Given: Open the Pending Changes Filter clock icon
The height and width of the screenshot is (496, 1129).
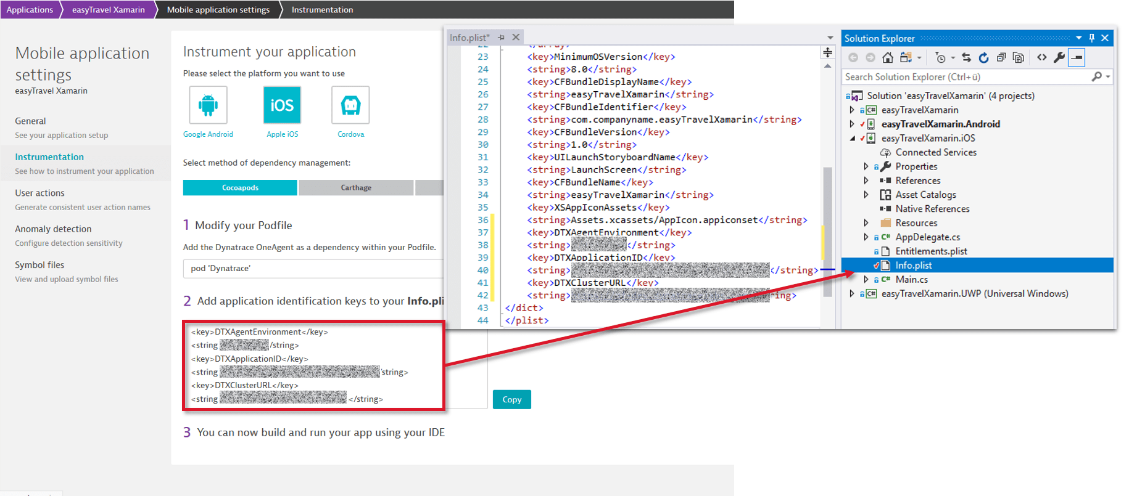Looking at the screenshot, I should pos(940,57).
